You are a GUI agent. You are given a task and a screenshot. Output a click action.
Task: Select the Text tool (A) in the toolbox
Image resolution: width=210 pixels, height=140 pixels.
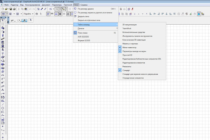pyautogui.click(x=3, y=90)
